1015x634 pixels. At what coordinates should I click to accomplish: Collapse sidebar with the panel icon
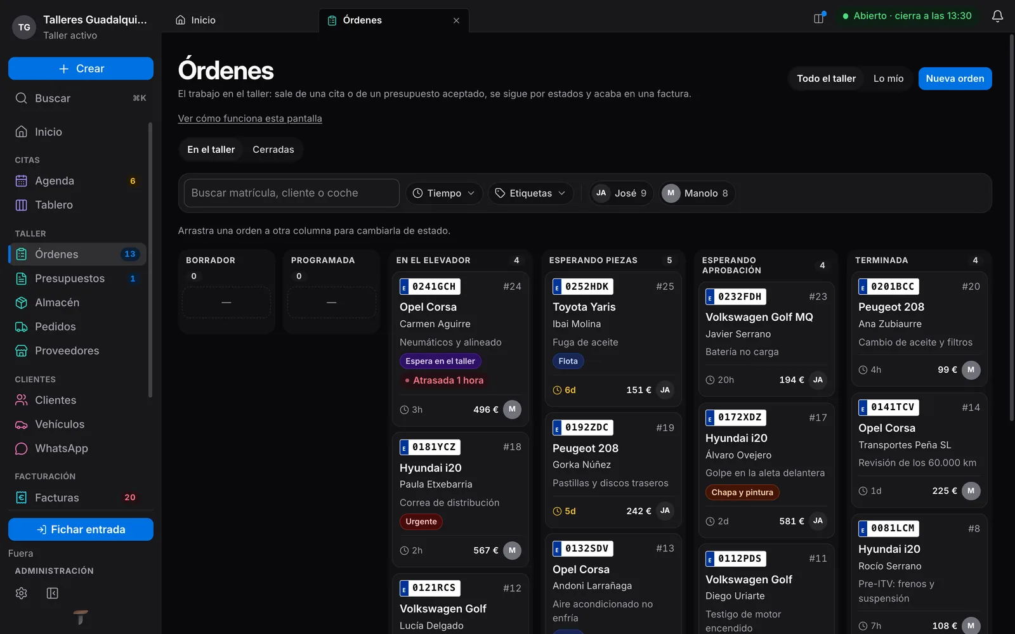coord(53,593)
